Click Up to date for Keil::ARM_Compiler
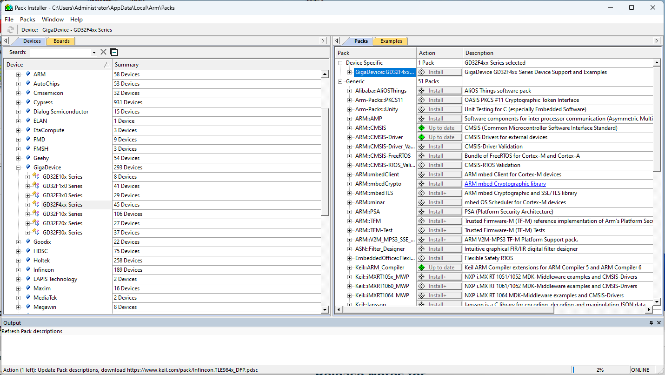Screen dimensions: 665x375 (x=439, y=268)
